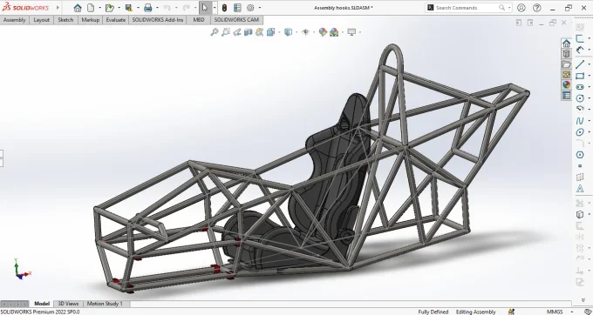
Task: Expand the Circle tool dropdown arrow
Action: (590, 98)
